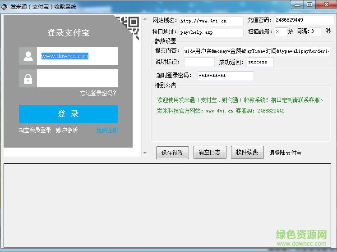This screenshot has height=252, width=337.
Task: Click the 软件续费 button
Action: click(247, 153)
